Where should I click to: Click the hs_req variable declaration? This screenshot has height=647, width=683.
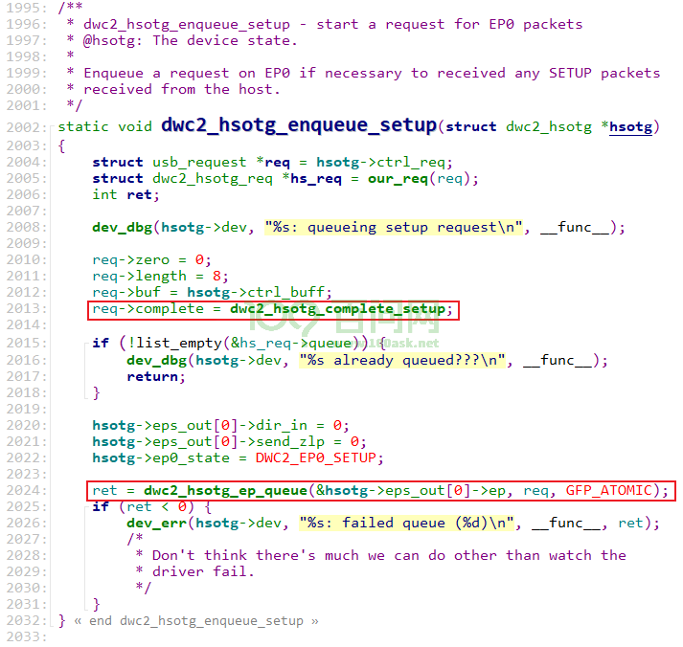316,179
